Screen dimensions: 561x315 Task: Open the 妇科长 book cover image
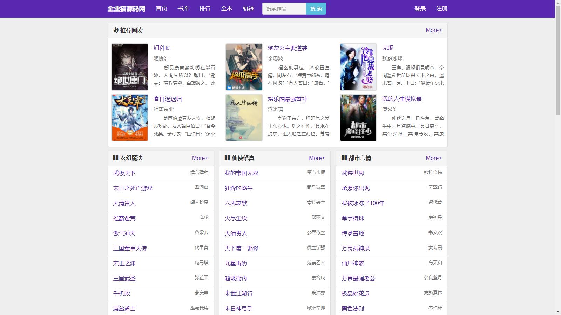point(130,67)
